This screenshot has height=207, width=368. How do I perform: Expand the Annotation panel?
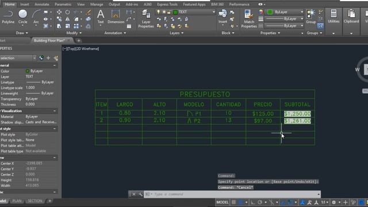tap(115, 33)
